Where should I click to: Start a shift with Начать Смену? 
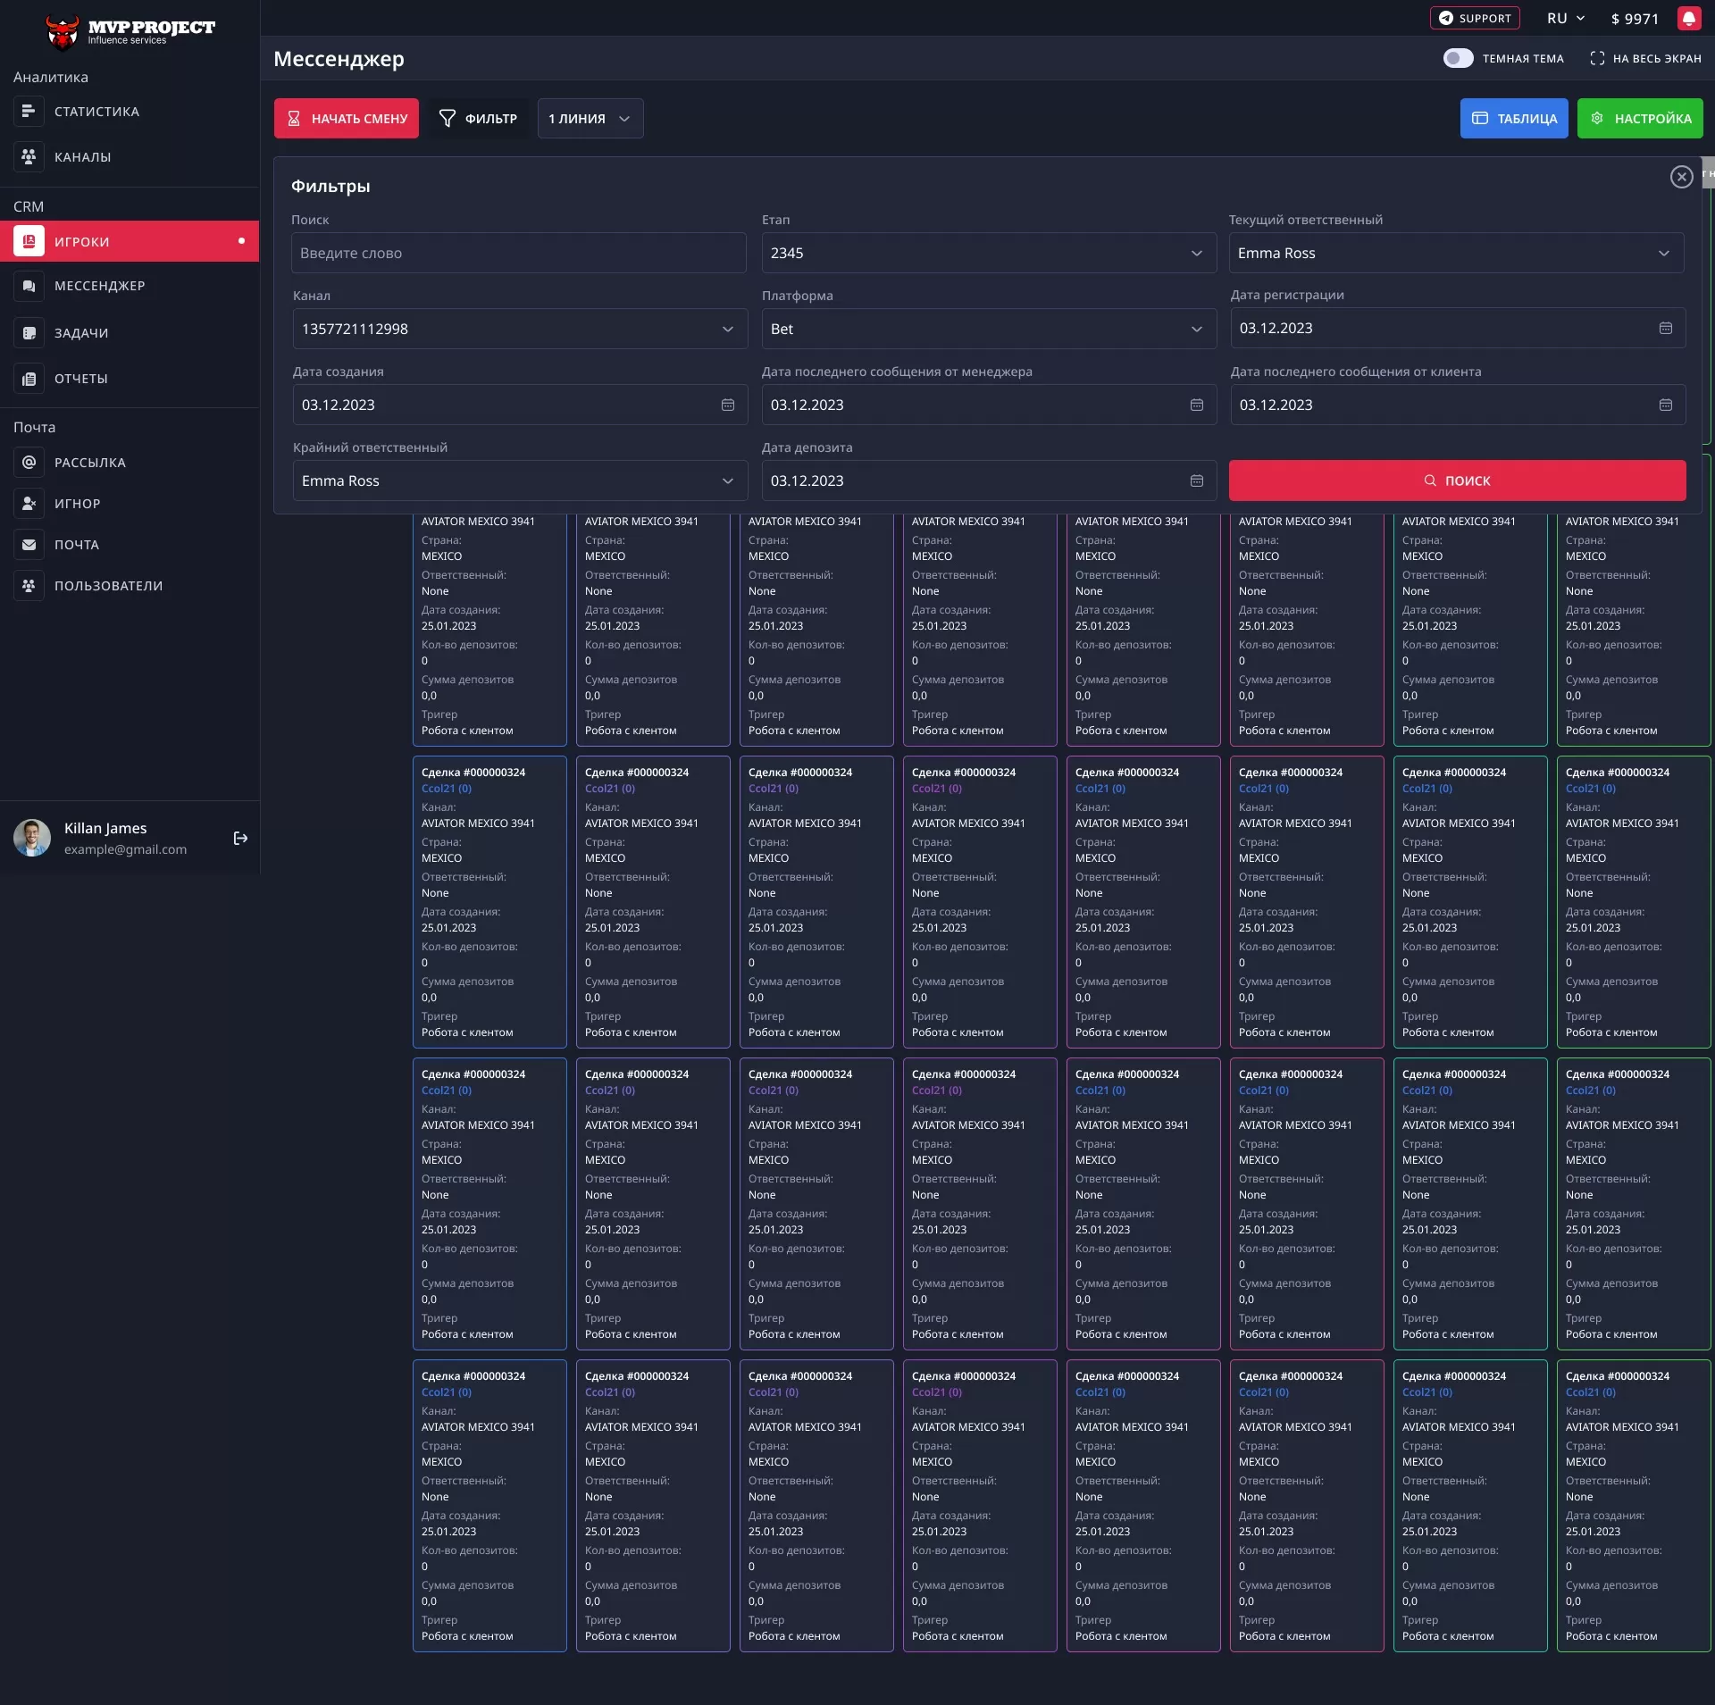(x=346, y=118)
